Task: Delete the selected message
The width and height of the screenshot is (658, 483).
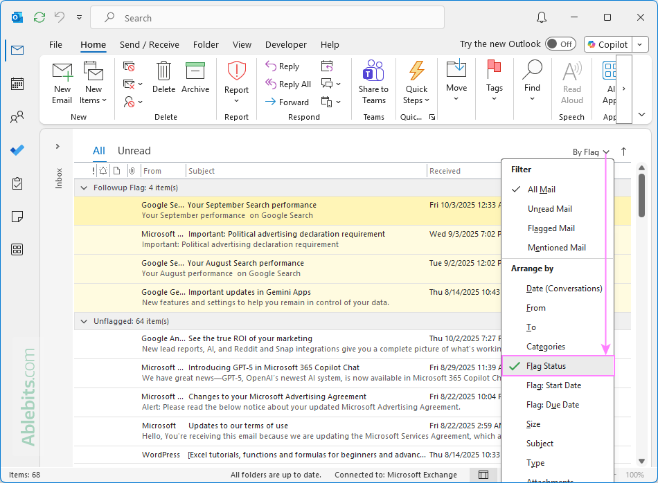Action: click(163, 78)
